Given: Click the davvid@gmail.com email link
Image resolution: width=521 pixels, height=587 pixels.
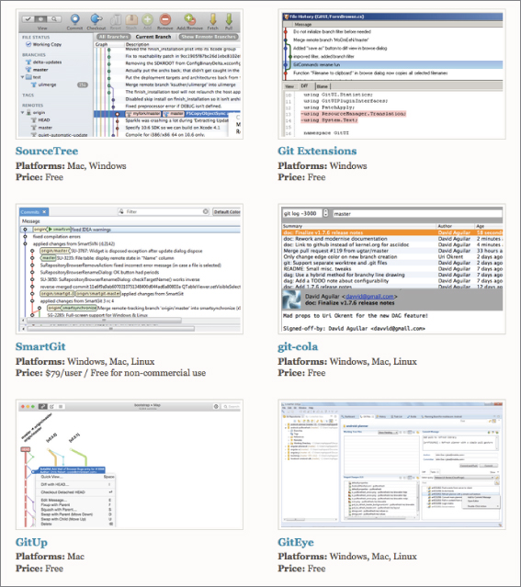Looking at the screenshot, I should pos(369,297).
